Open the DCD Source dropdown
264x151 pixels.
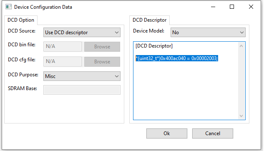point(82,32)
